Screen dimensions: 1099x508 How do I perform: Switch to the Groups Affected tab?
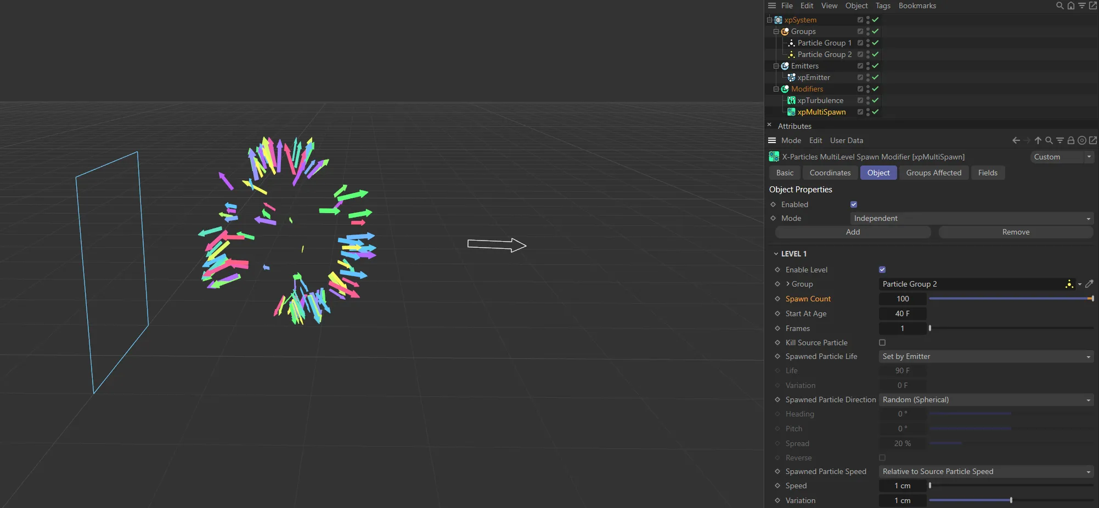pos(933,173)
